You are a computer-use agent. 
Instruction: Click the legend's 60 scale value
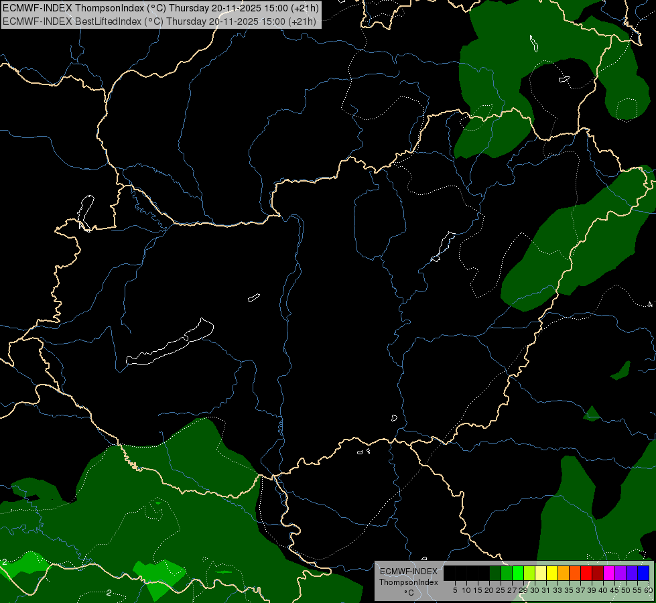click(x=649, y=590)
